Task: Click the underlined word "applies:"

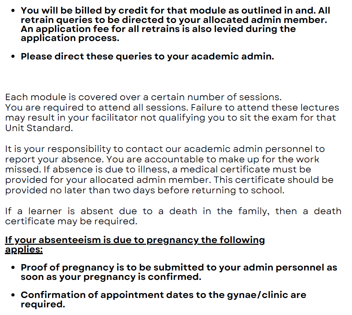Action: pos(24,250)
